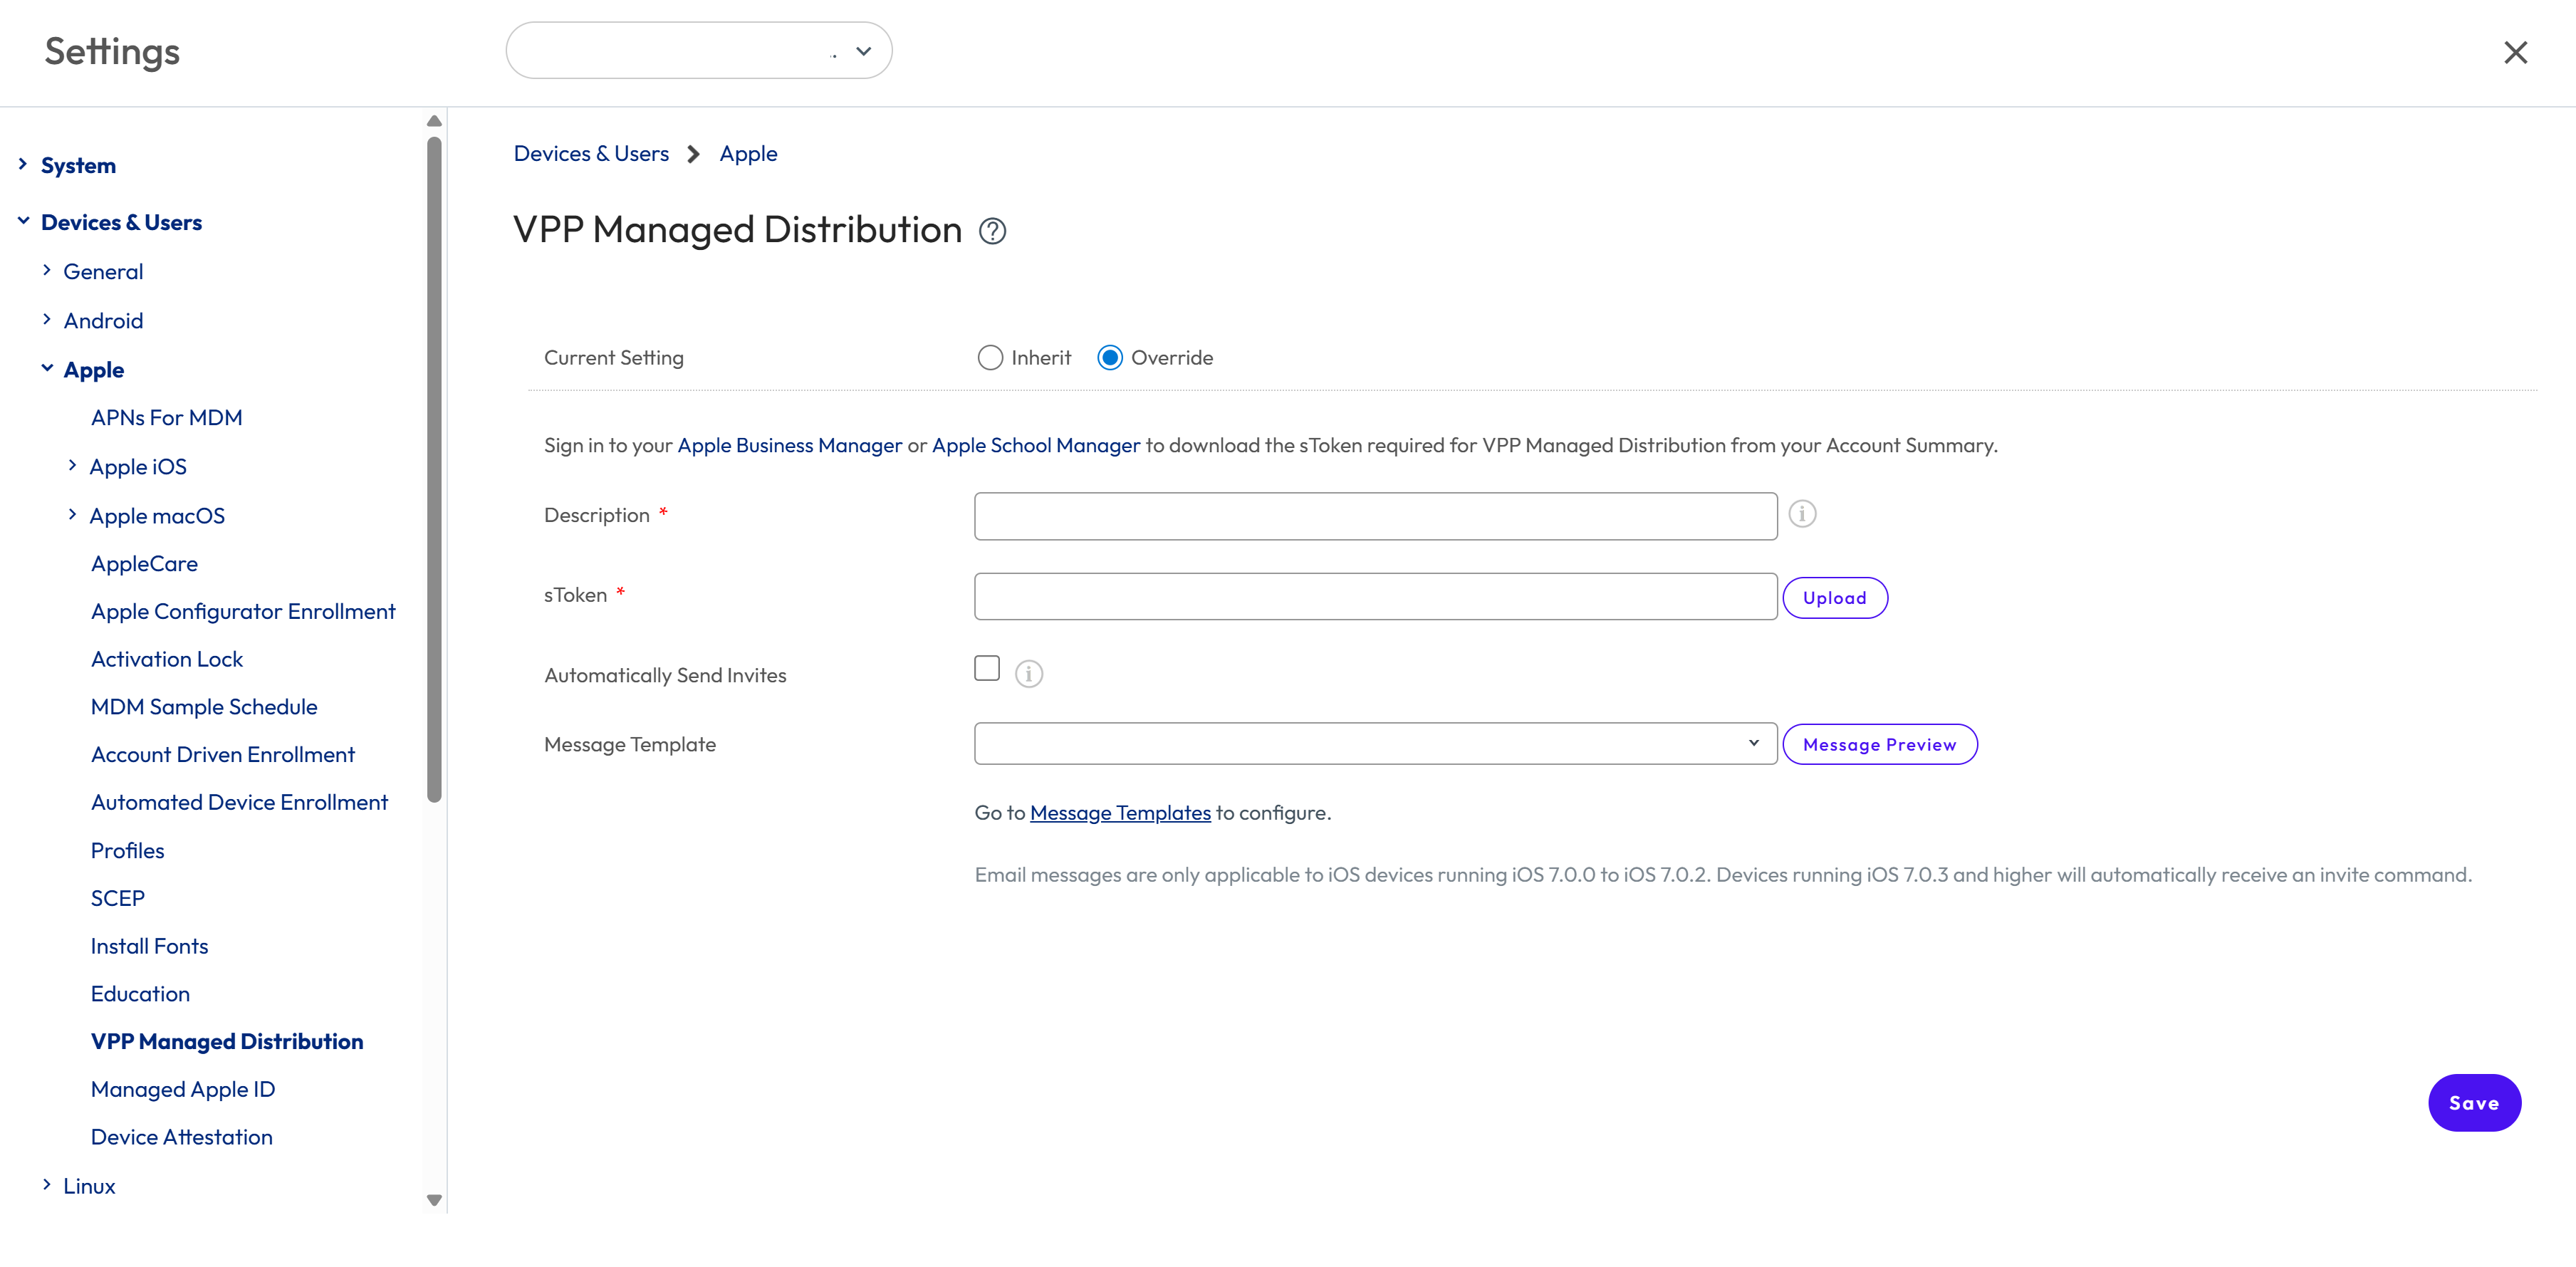Click Message Preview button
Viewport: 2576px width, 1267px height.
click(x=1880, y=745)
